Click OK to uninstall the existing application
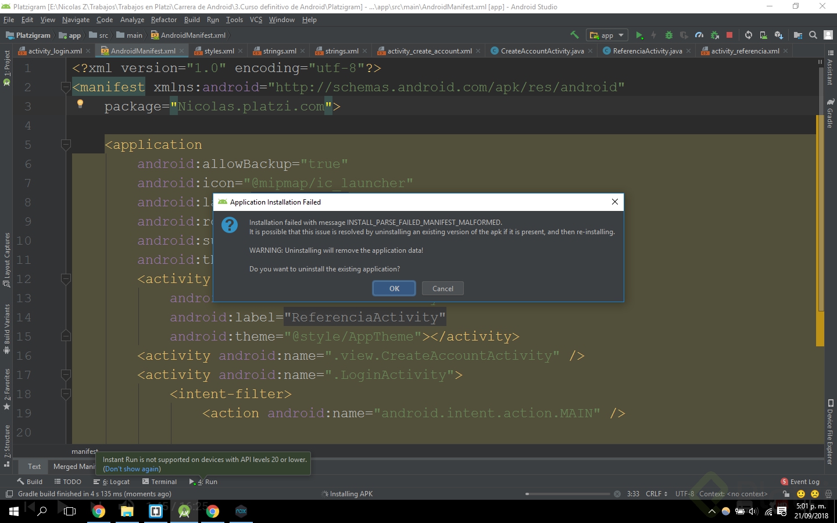837x523 pixels. (x=394, y=289)
